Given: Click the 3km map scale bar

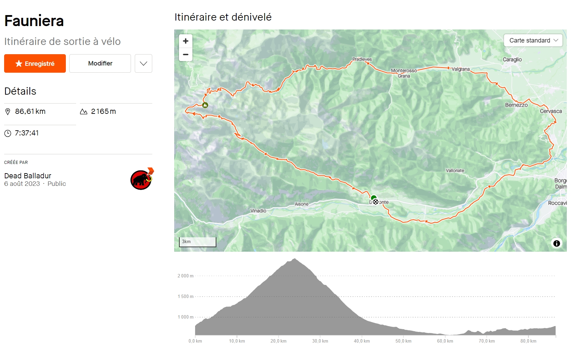Looking at the screenshot, I should (198, 242).
